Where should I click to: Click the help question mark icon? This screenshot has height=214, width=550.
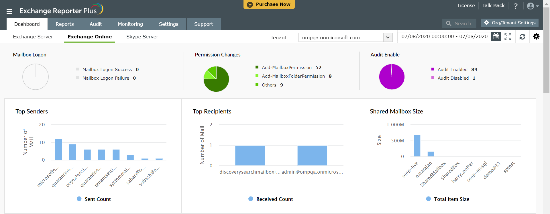(516, 6)
